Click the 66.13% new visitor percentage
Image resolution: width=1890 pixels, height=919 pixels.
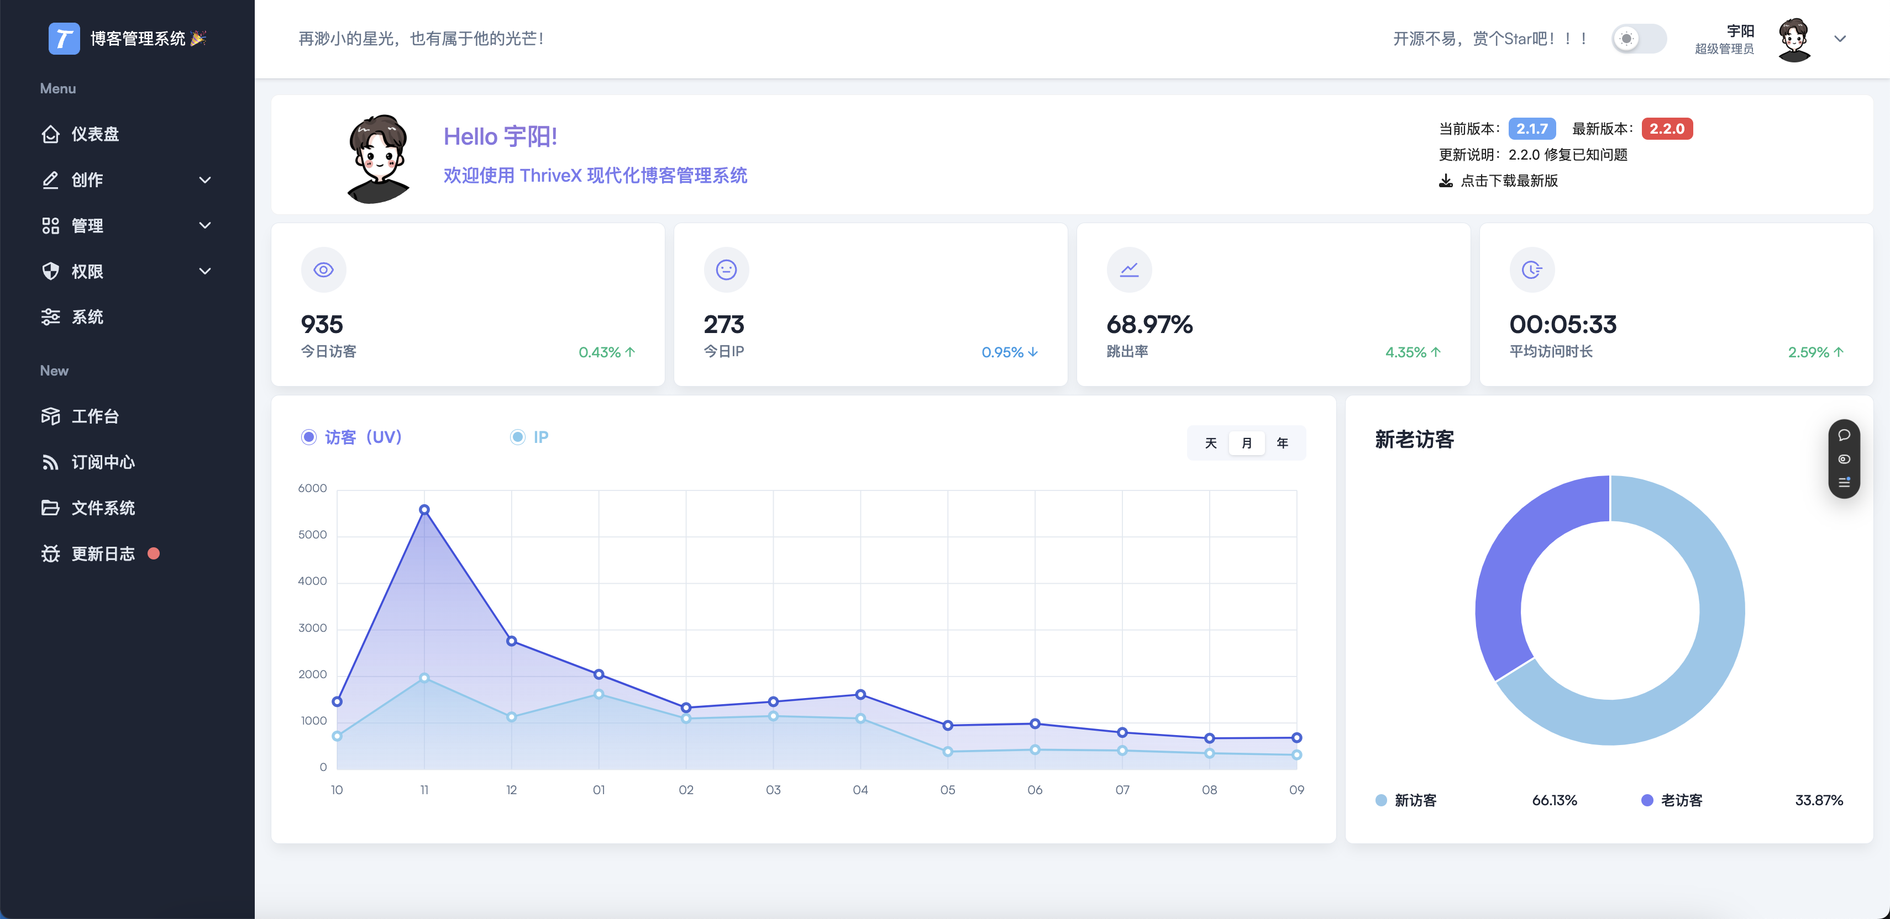tap(1554, 800)
